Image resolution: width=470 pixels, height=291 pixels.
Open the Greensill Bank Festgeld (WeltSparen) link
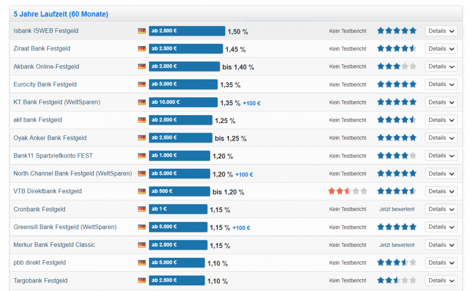coord(65,227)
